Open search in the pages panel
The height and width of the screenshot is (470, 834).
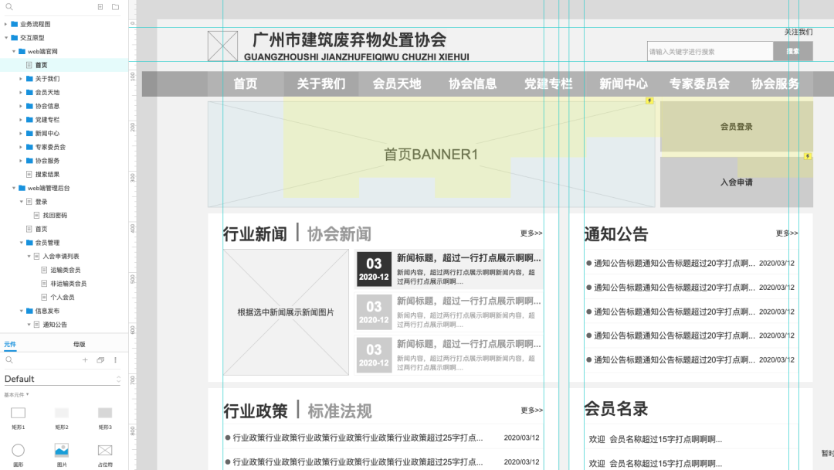(8, 7)
